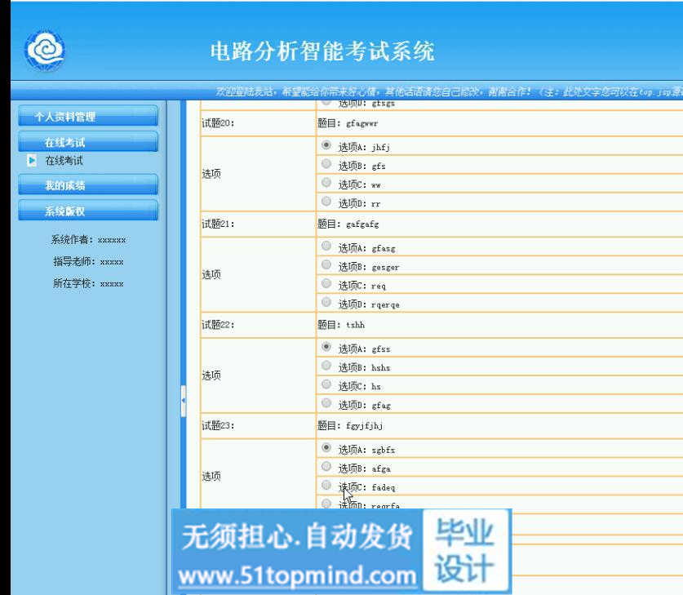Screen dimensions: 683x595
Task: Expand the 系统版权 menu section
Action: [x=87, y=211]
